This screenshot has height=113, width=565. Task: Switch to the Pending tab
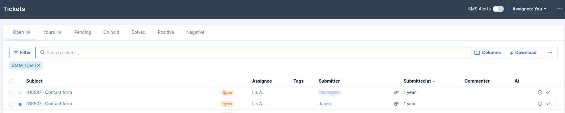point(83,32)
